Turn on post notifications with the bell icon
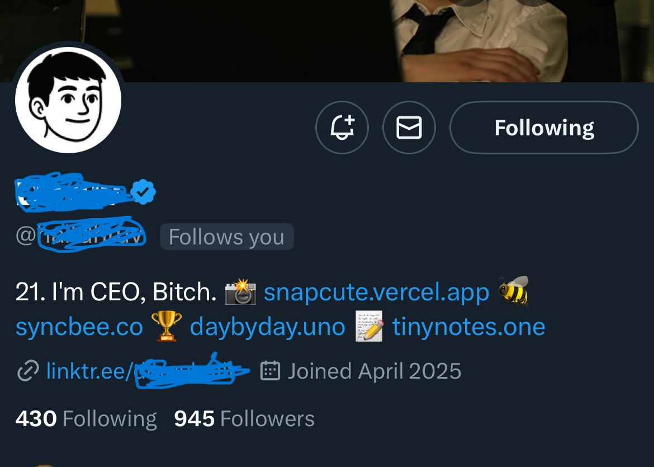654x467 pixels. [x=342, y=128]
